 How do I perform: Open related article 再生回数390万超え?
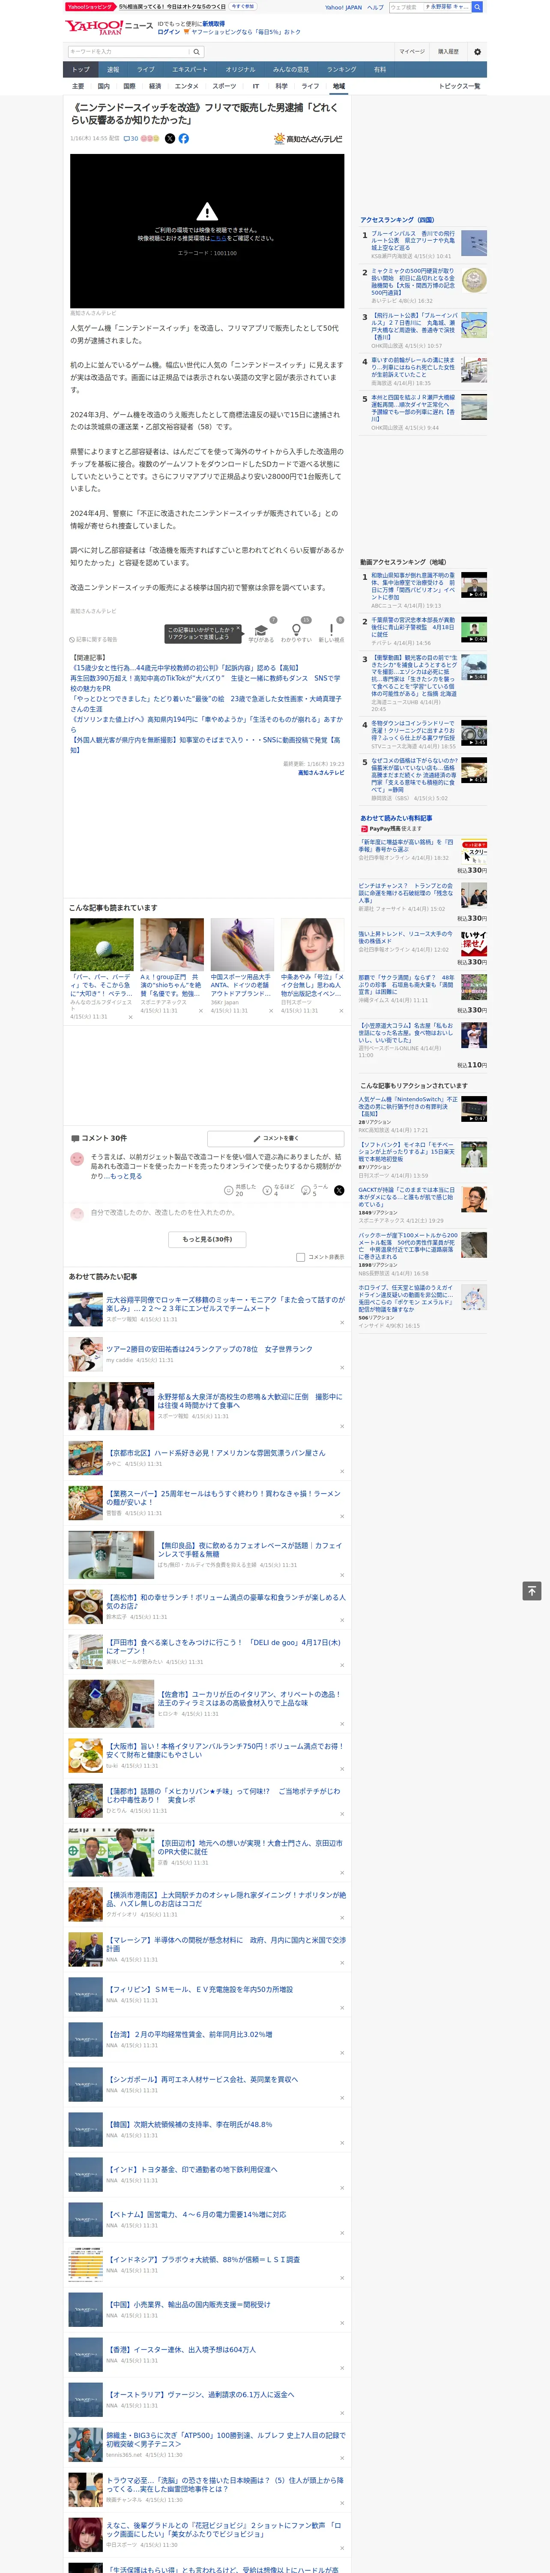click(x=205, y=683)
